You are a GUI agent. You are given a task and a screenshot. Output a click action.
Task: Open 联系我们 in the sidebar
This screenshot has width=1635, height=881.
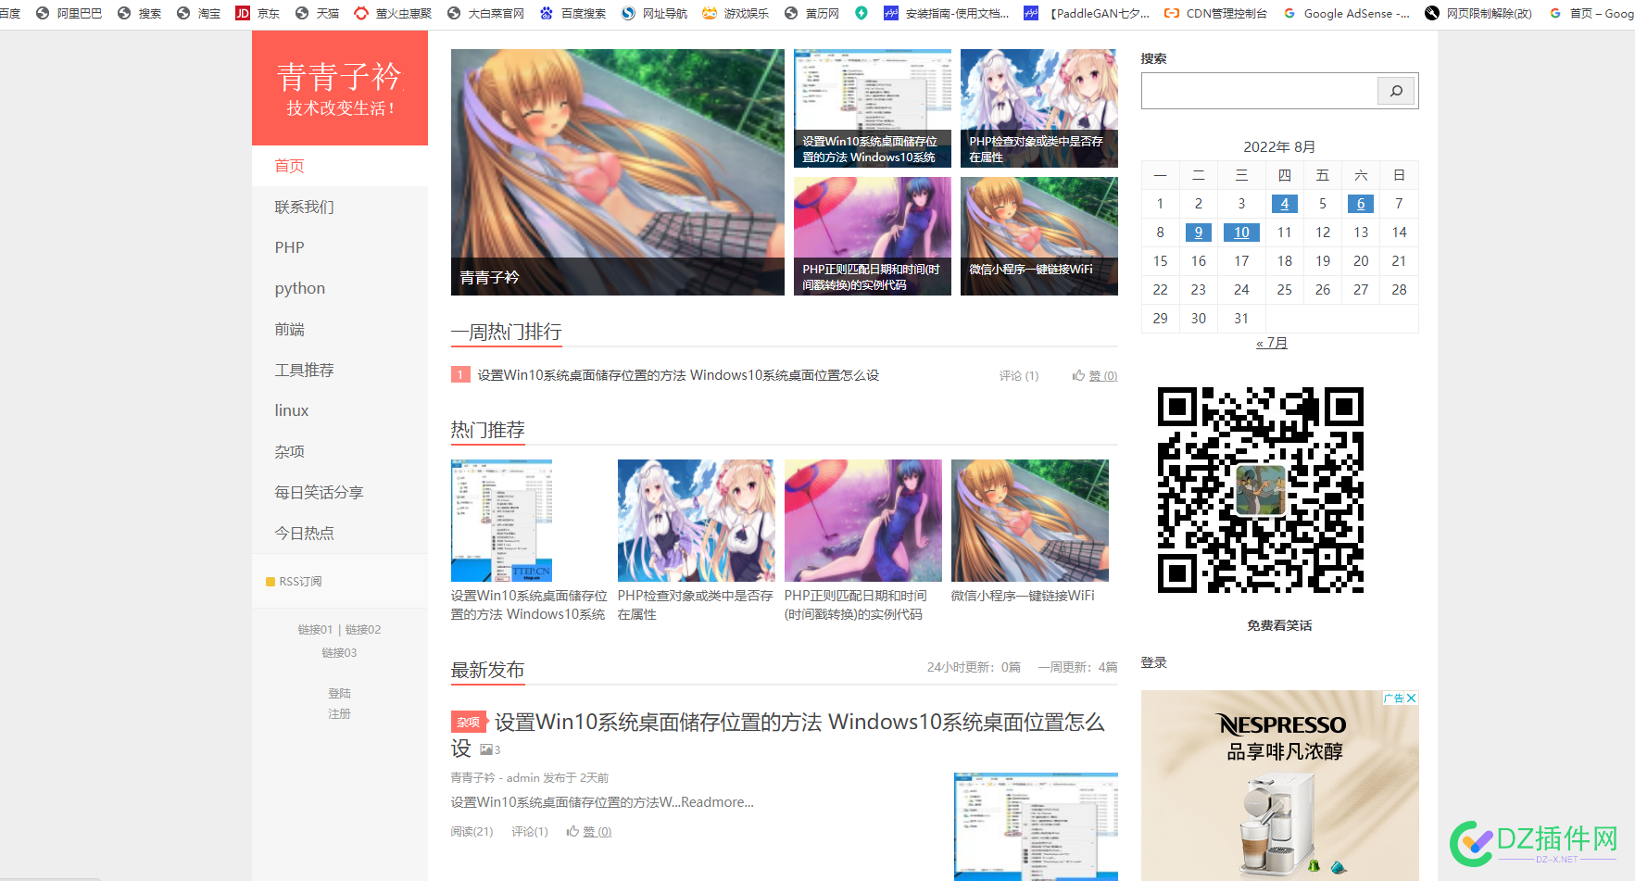[x=340, y=207]
